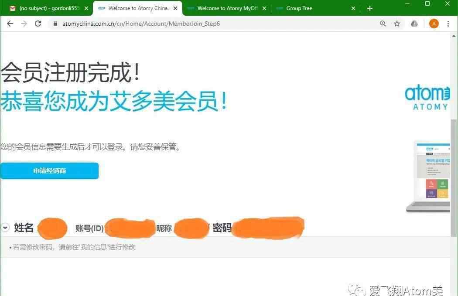Close the Group Tree tab
The height and width of the screenshot is (296, 458).
click(353, 8)
